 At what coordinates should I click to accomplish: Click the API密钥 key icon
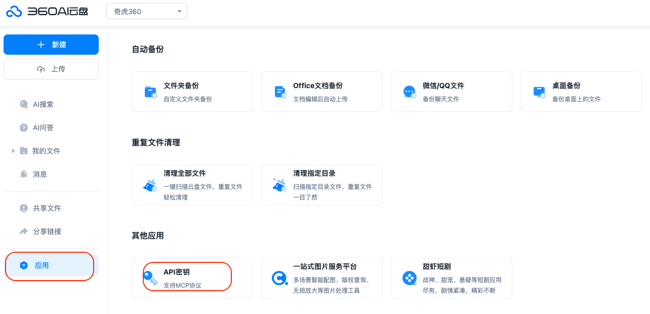150,278
